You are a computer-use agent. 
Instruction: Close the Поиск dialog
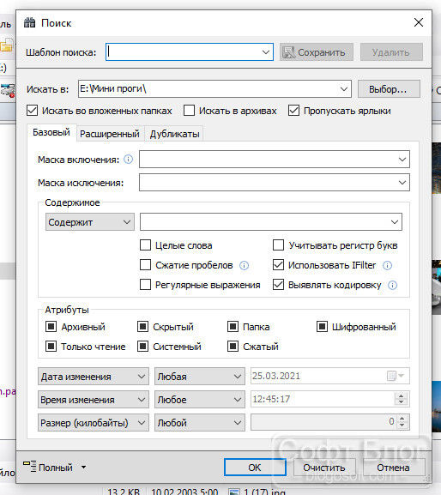(419, 22)
